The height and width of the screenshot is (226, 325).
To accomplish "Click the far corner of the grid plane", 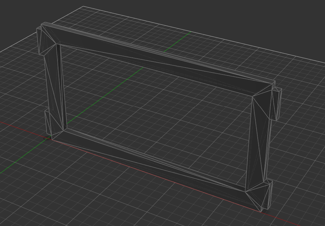I will pyautogui.click(x=83, y=6).
